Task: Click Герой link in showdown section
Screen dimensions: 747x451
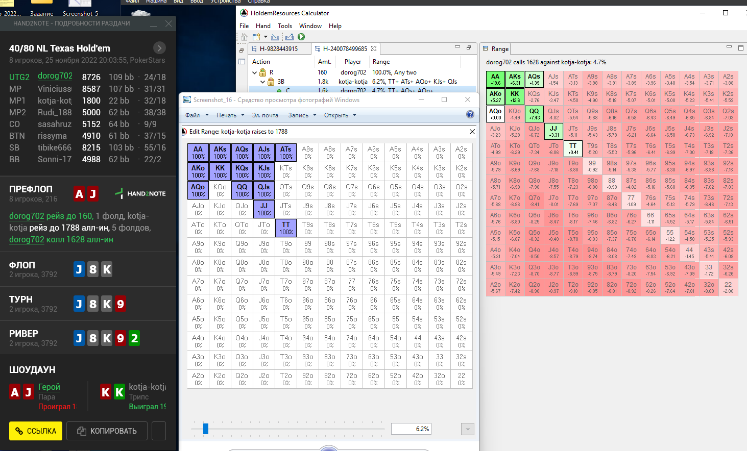Action: coord(49,387)
